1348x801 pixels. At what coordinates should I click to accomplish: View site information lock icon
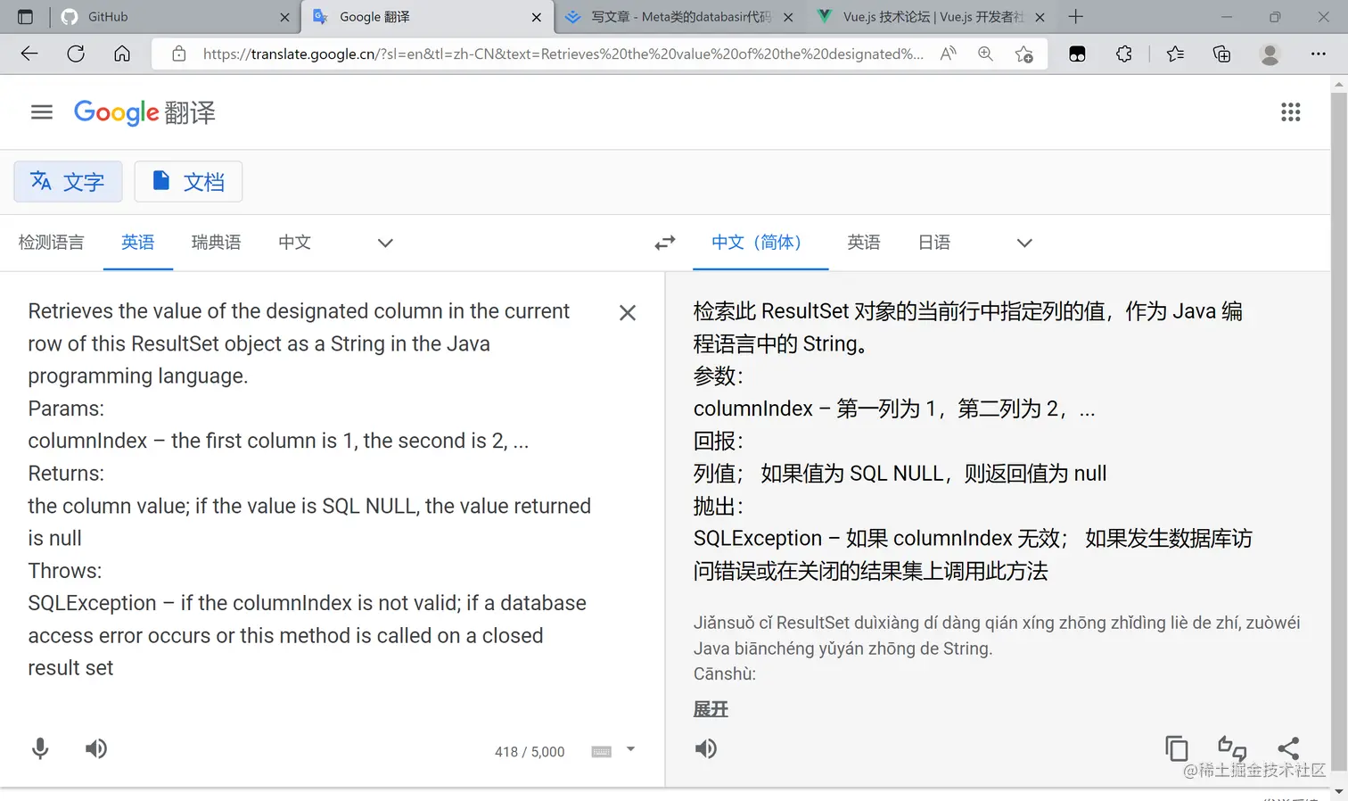click(179, 54)
